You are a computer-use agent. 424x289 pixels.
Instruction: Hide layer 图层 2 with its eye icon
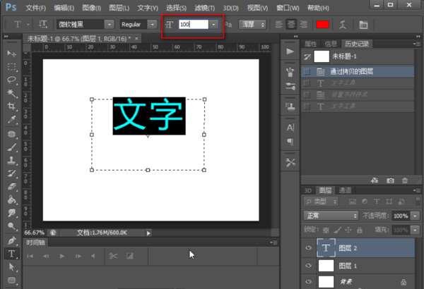(x=308, y=247)
